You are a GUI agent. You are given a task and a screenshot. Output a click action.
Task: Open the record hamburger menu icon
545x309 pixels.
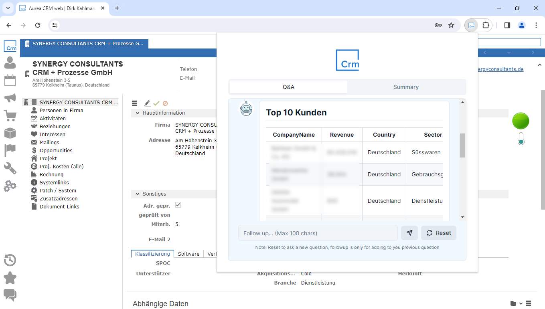[x=134, y=103]
